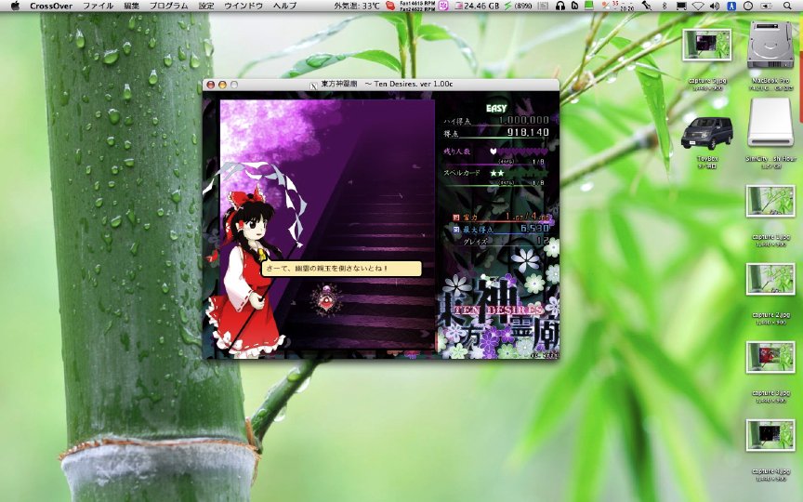Click the red temperature monitor icon
The image size is (803, 502).
(x=390, y=7)
